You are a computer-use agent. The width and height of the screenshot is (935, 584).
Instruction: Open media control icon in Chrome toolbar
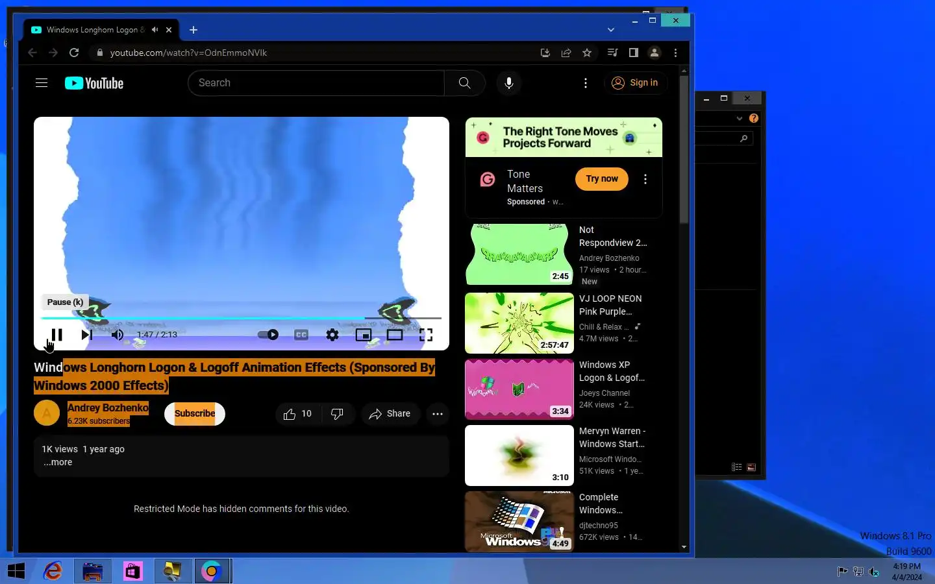612,53
